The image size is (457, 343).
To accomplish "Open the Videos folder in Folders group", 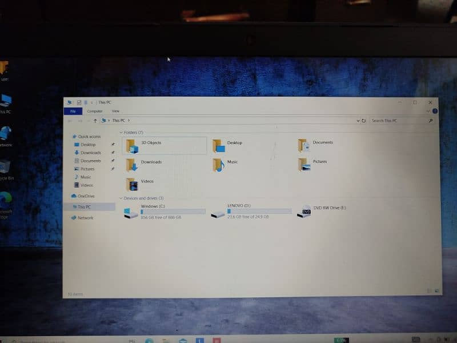I will (139, 184).
